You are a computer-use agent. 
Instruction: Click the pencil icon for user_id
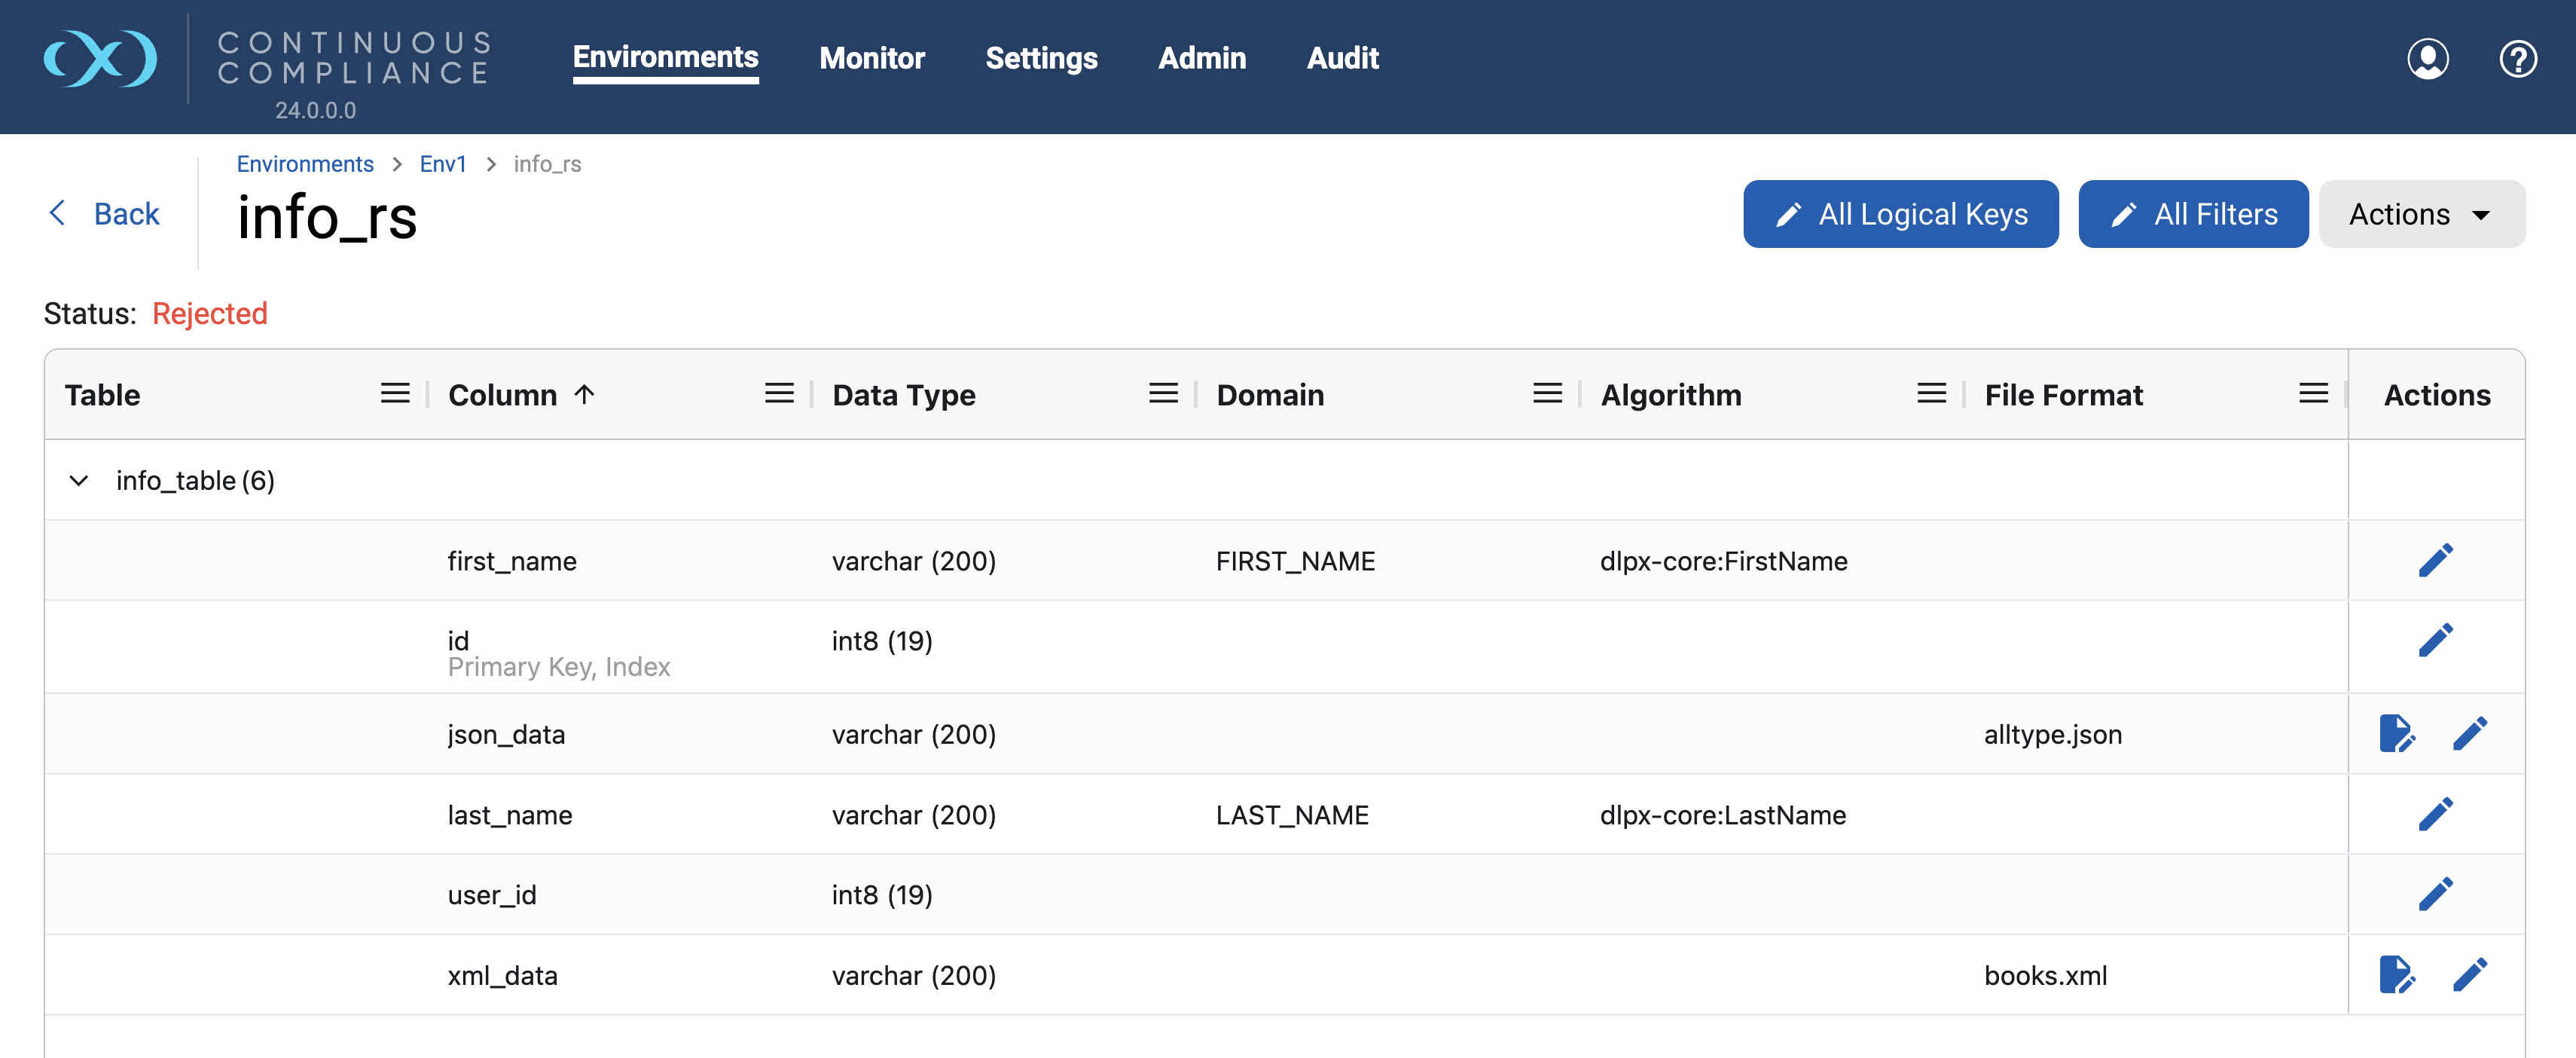click(x=2435, y=894)
